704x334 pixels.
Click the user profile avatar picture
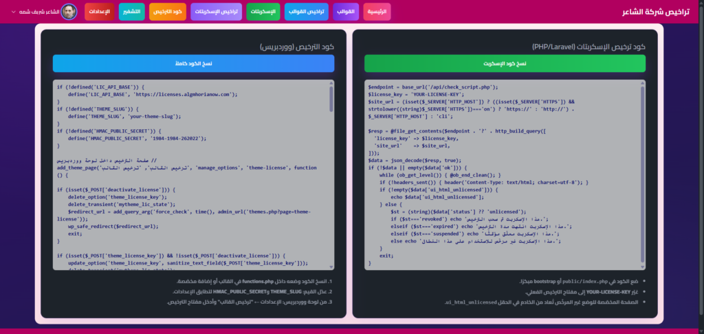coord(69,12)
